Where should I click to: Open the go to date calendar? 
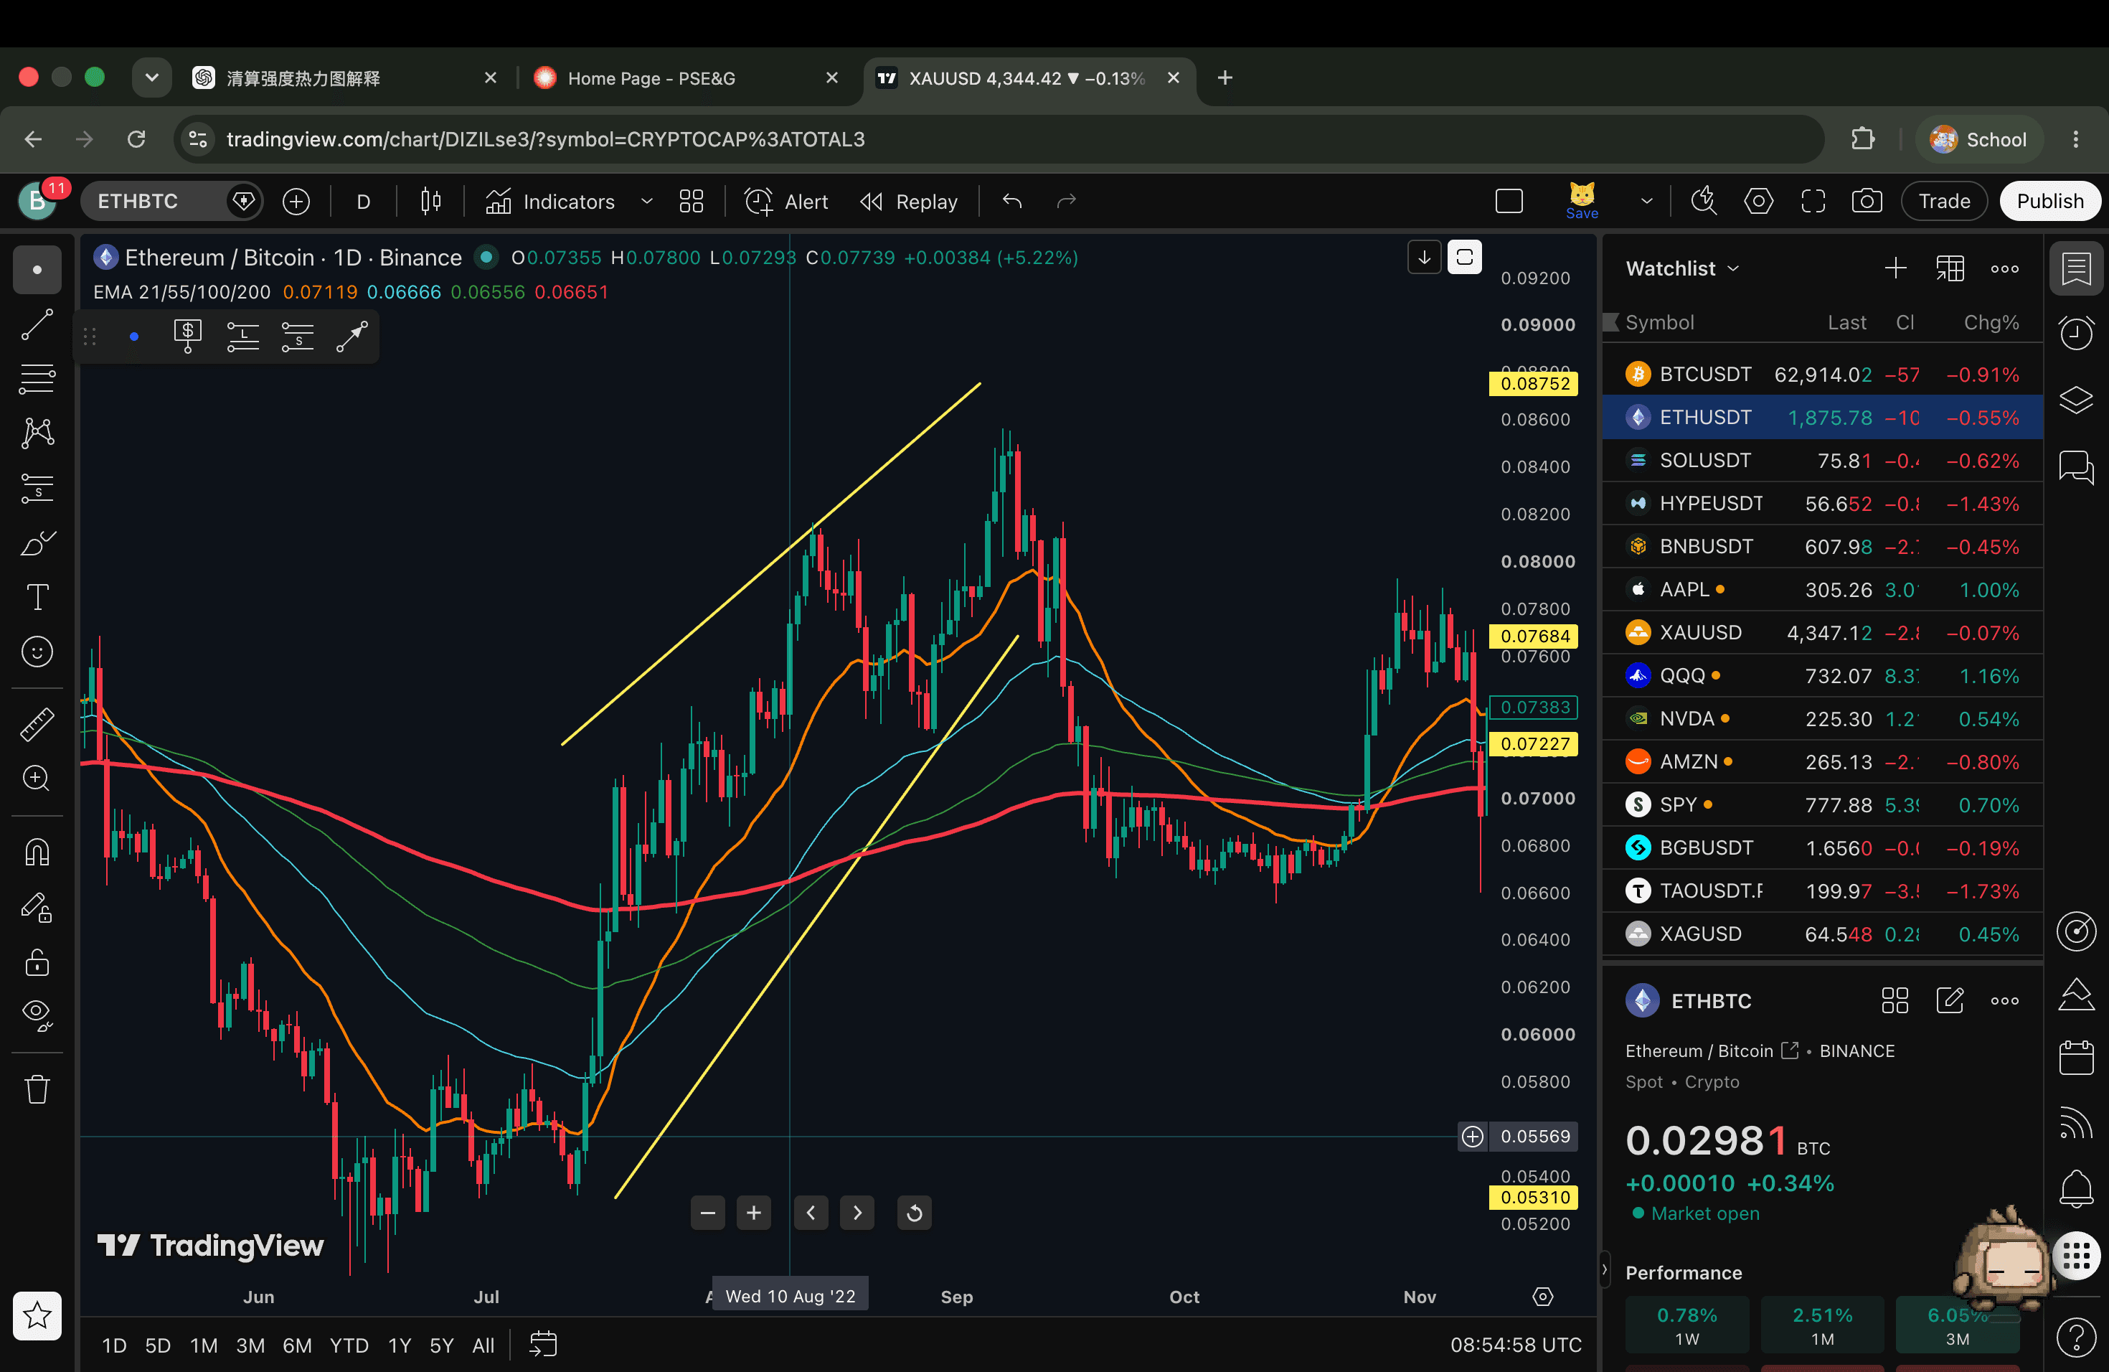(x=543, y=1345)
